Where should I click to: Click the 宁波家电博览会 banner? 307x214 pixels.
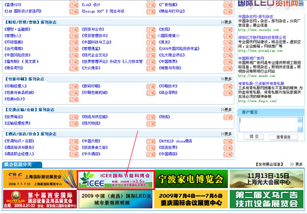click(191, 179)
